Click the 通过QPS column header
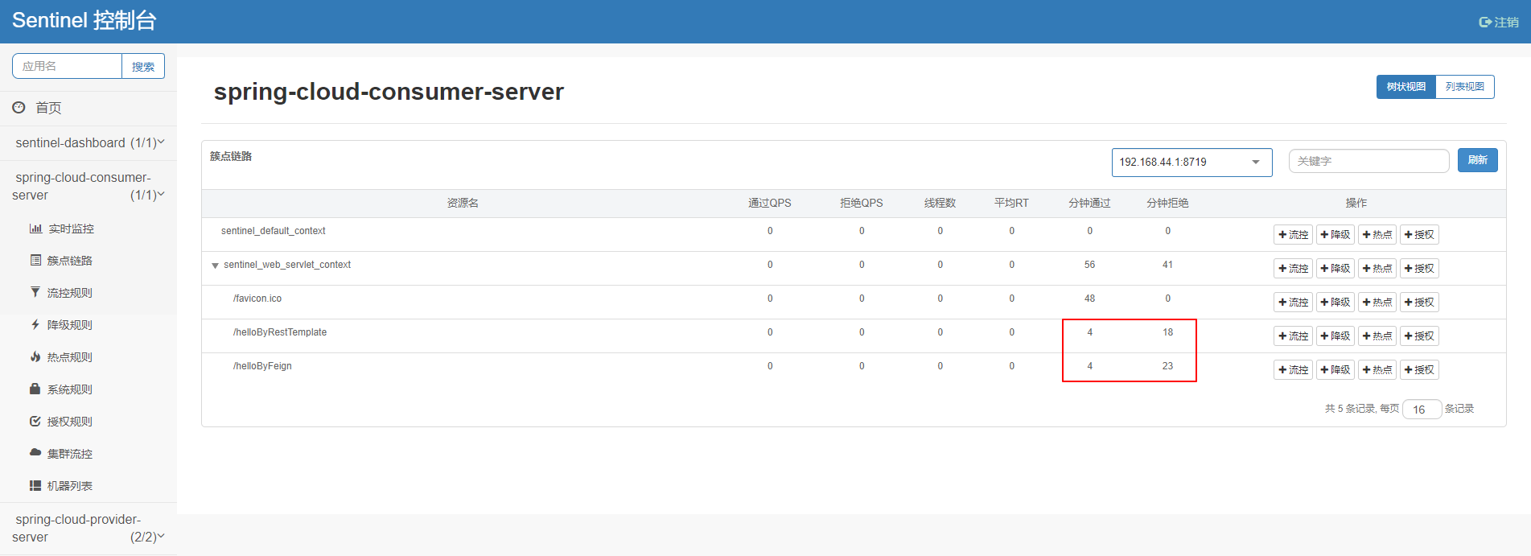Image resolution: width=1531 pixels, height=556 pixels. [770, 203]
